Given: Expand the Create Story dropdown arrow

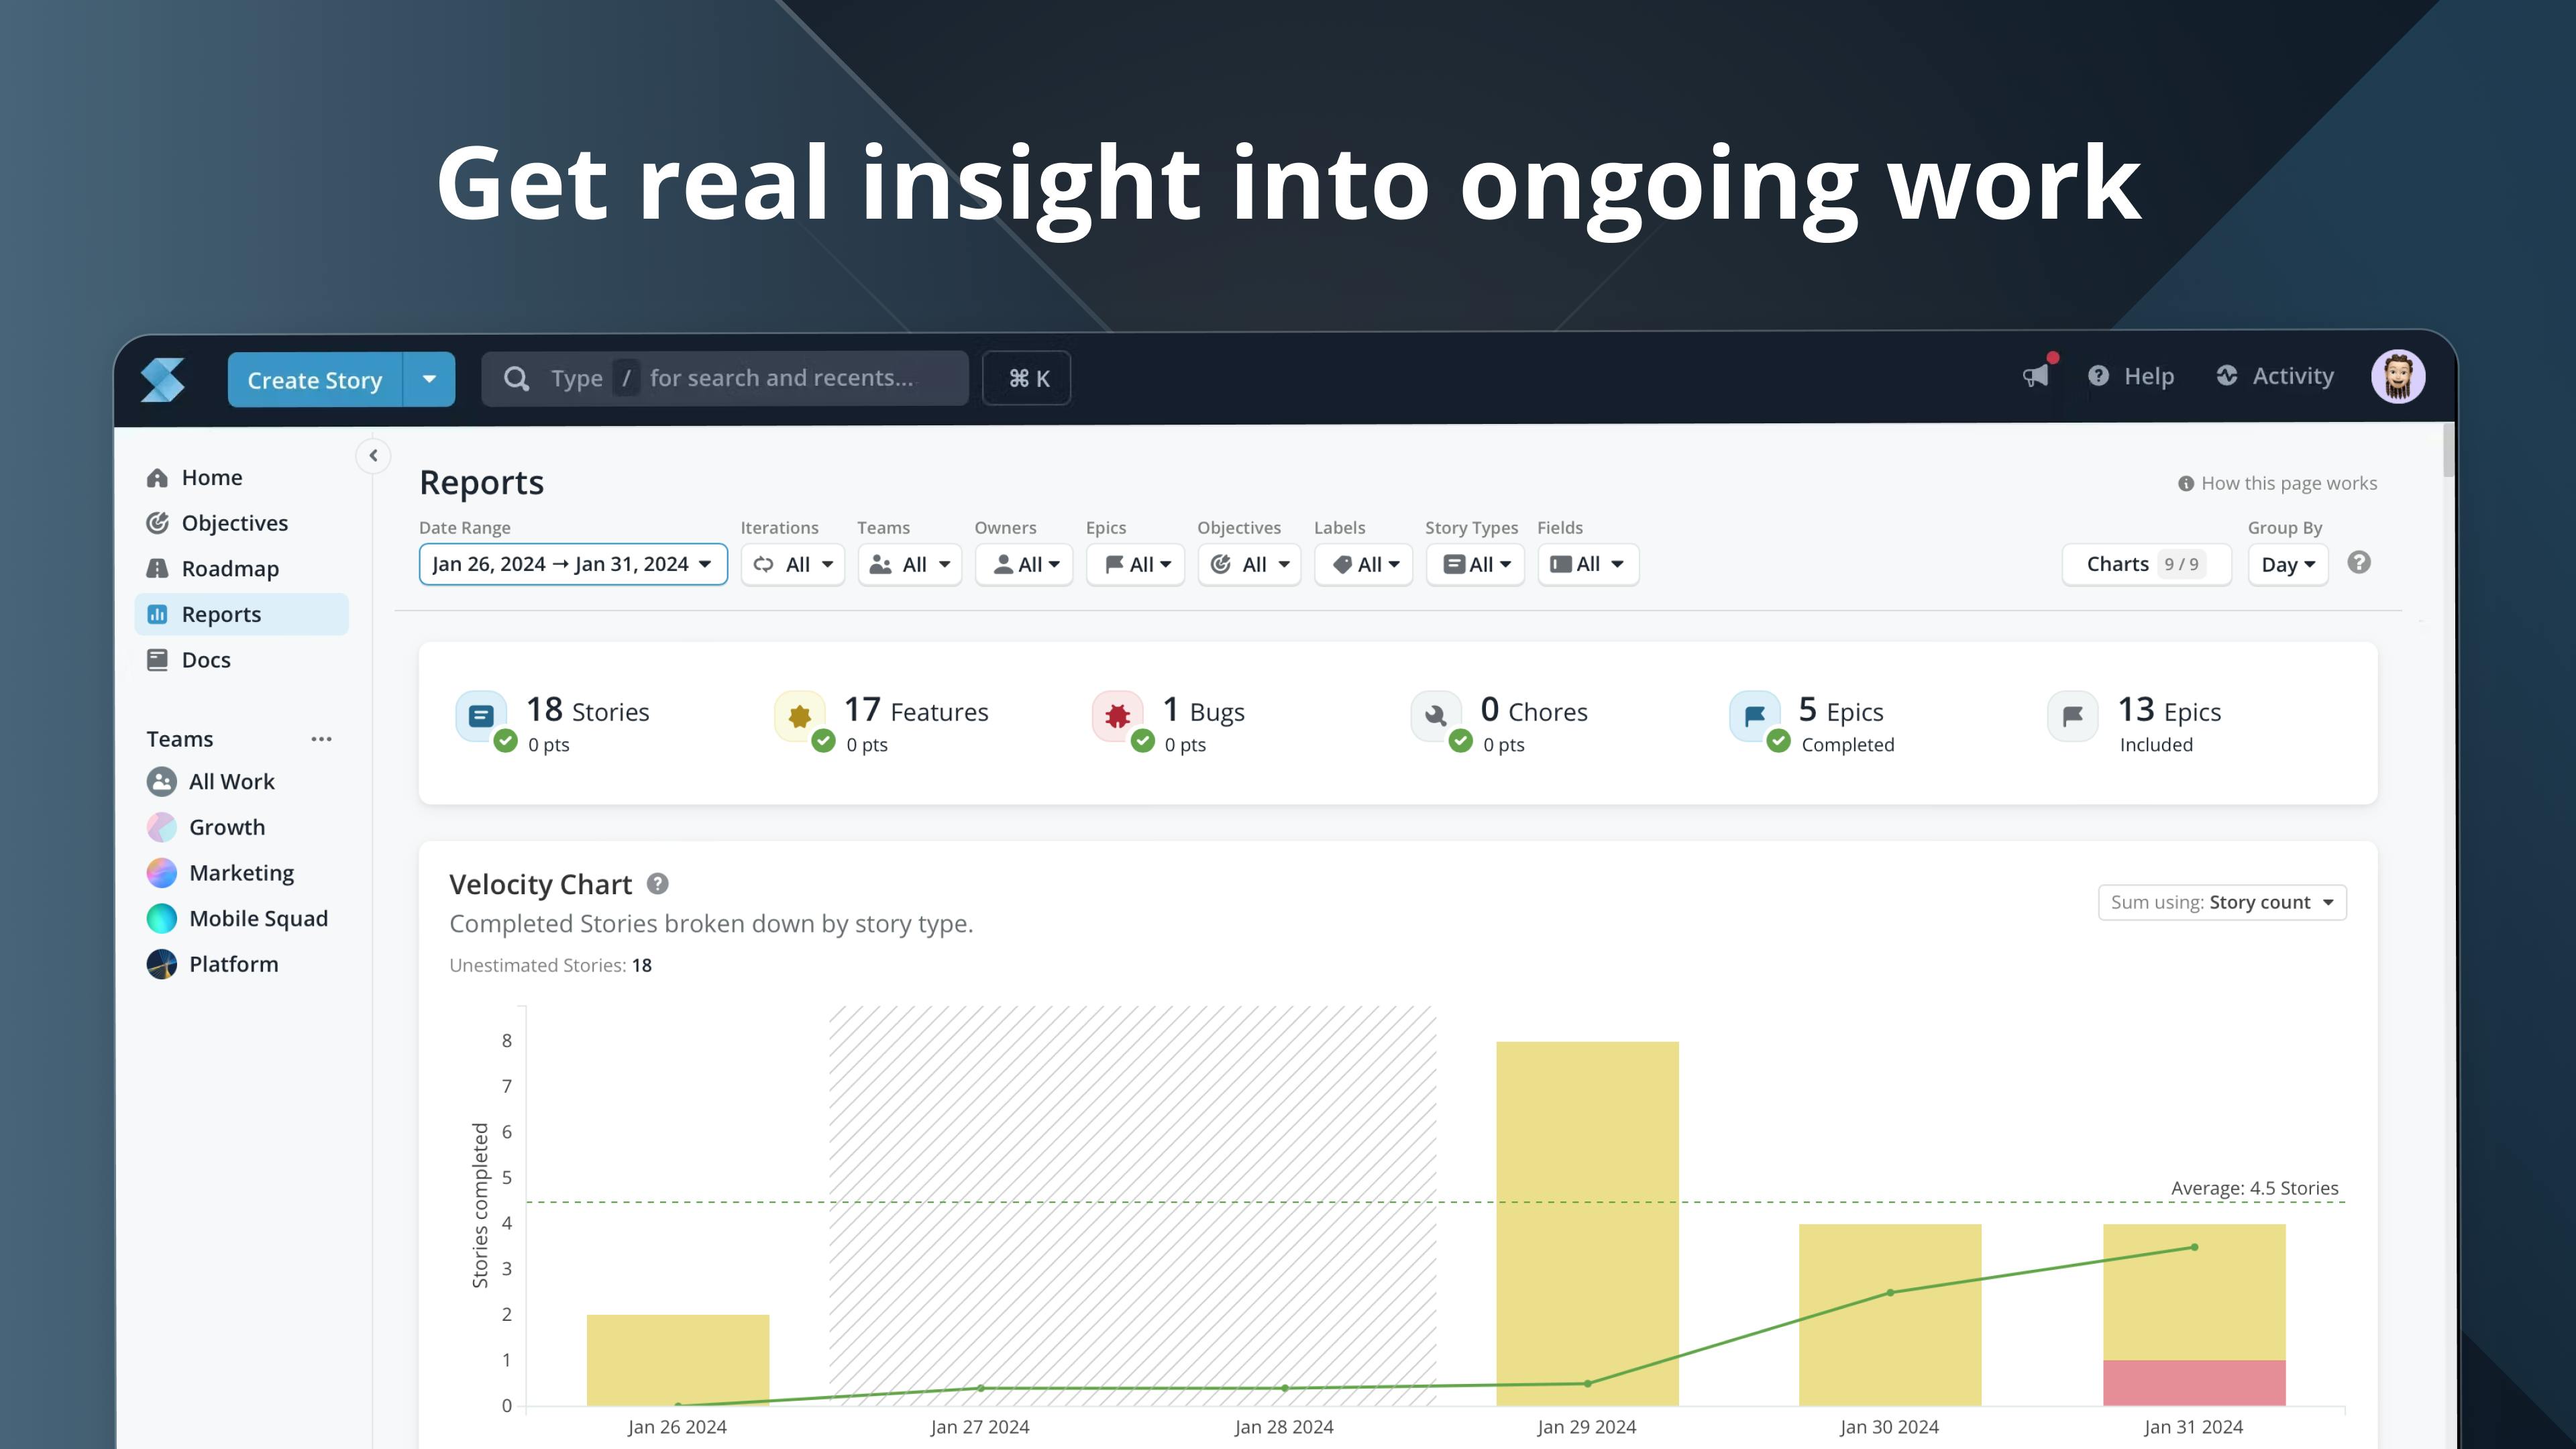Looking at the screenshot, I should click(429, 379).
